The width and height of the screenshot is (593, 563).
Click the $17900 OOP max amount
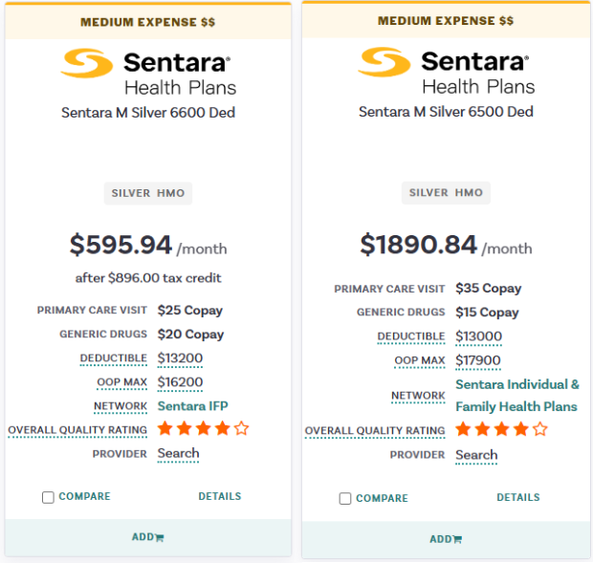click(478, 360)
